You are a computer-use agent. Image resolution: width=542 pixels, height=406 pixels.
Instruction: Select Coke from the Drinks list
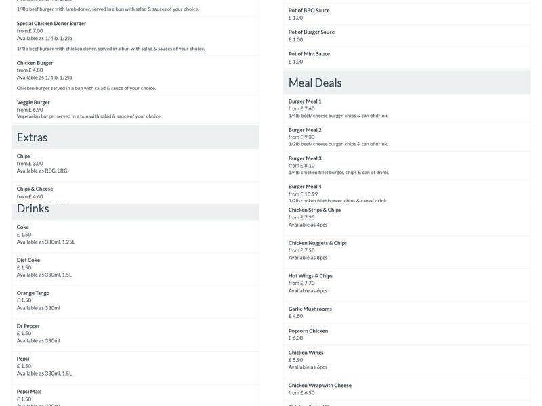coord(23,227)
